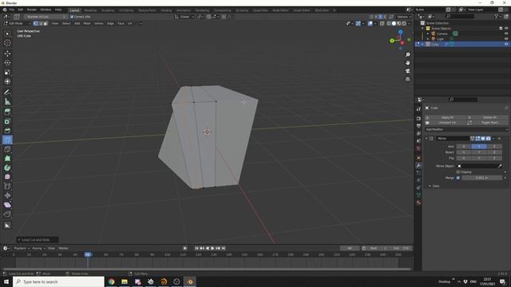Open the Vertex menu in viewport header
The width and height of the screenshot is (511, 287).
[99, 23]
